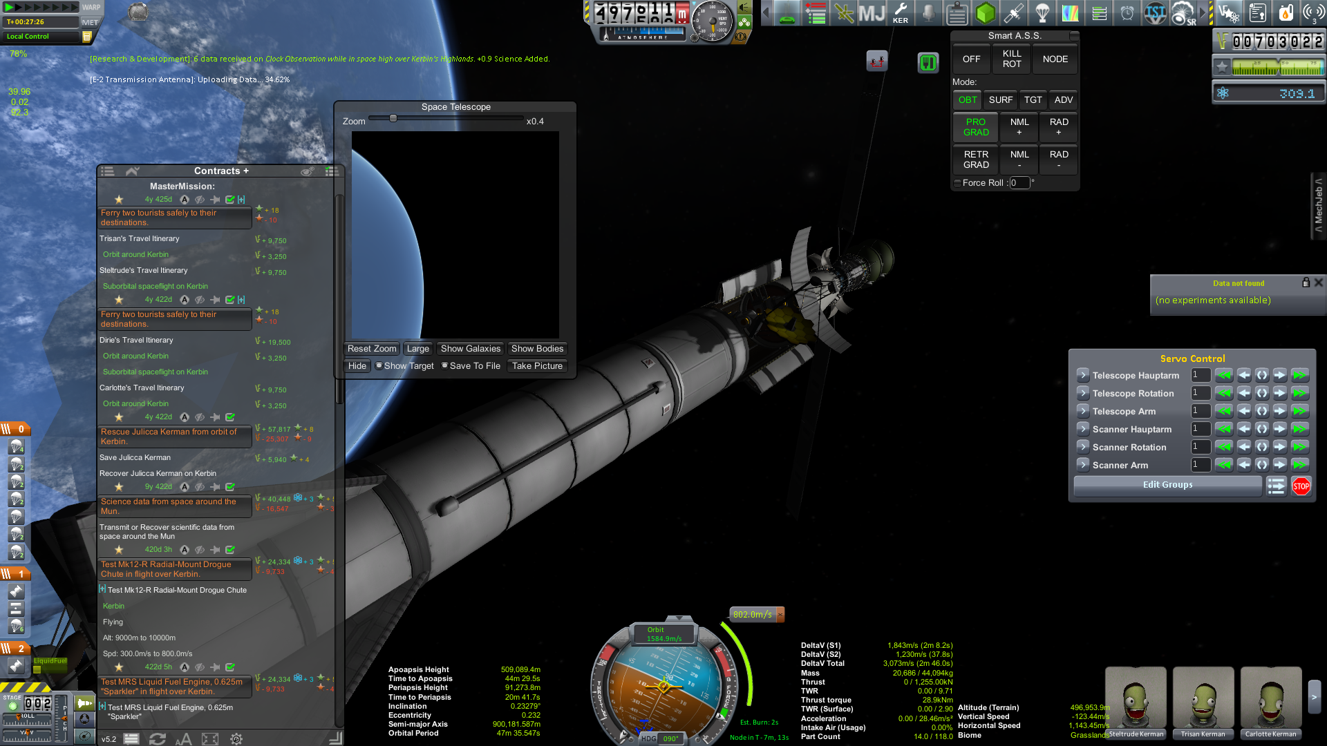Toggle the Contracts+ eye visibility icon
1327x746 pixels.
308,171
